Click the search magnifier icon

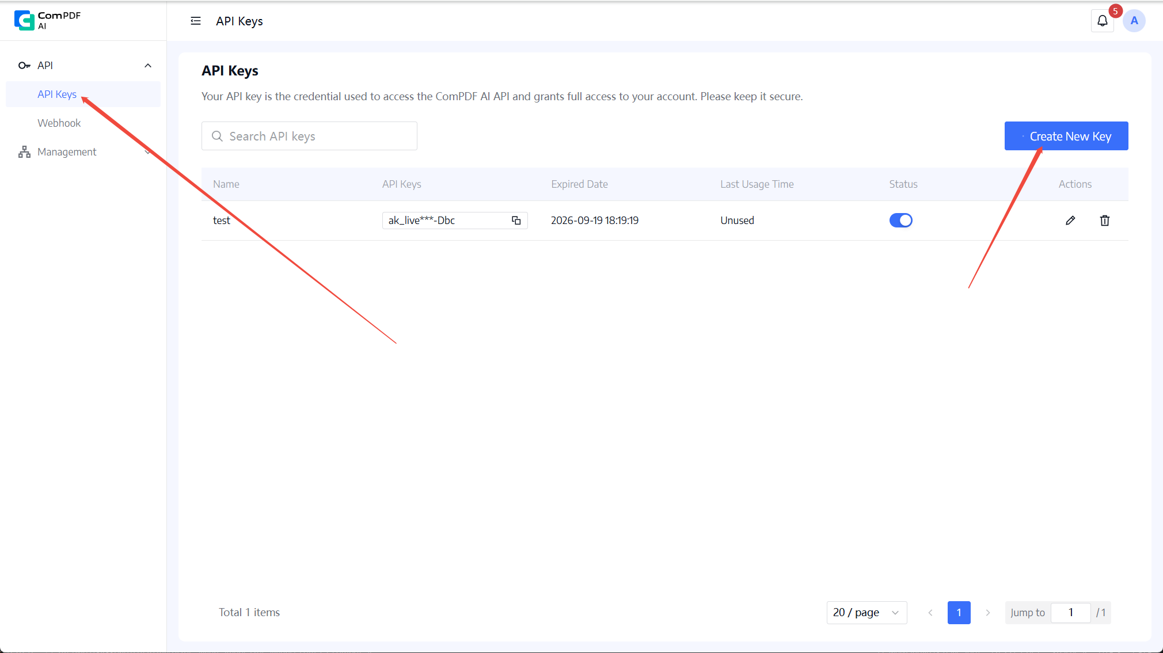[x=217, y=136]
